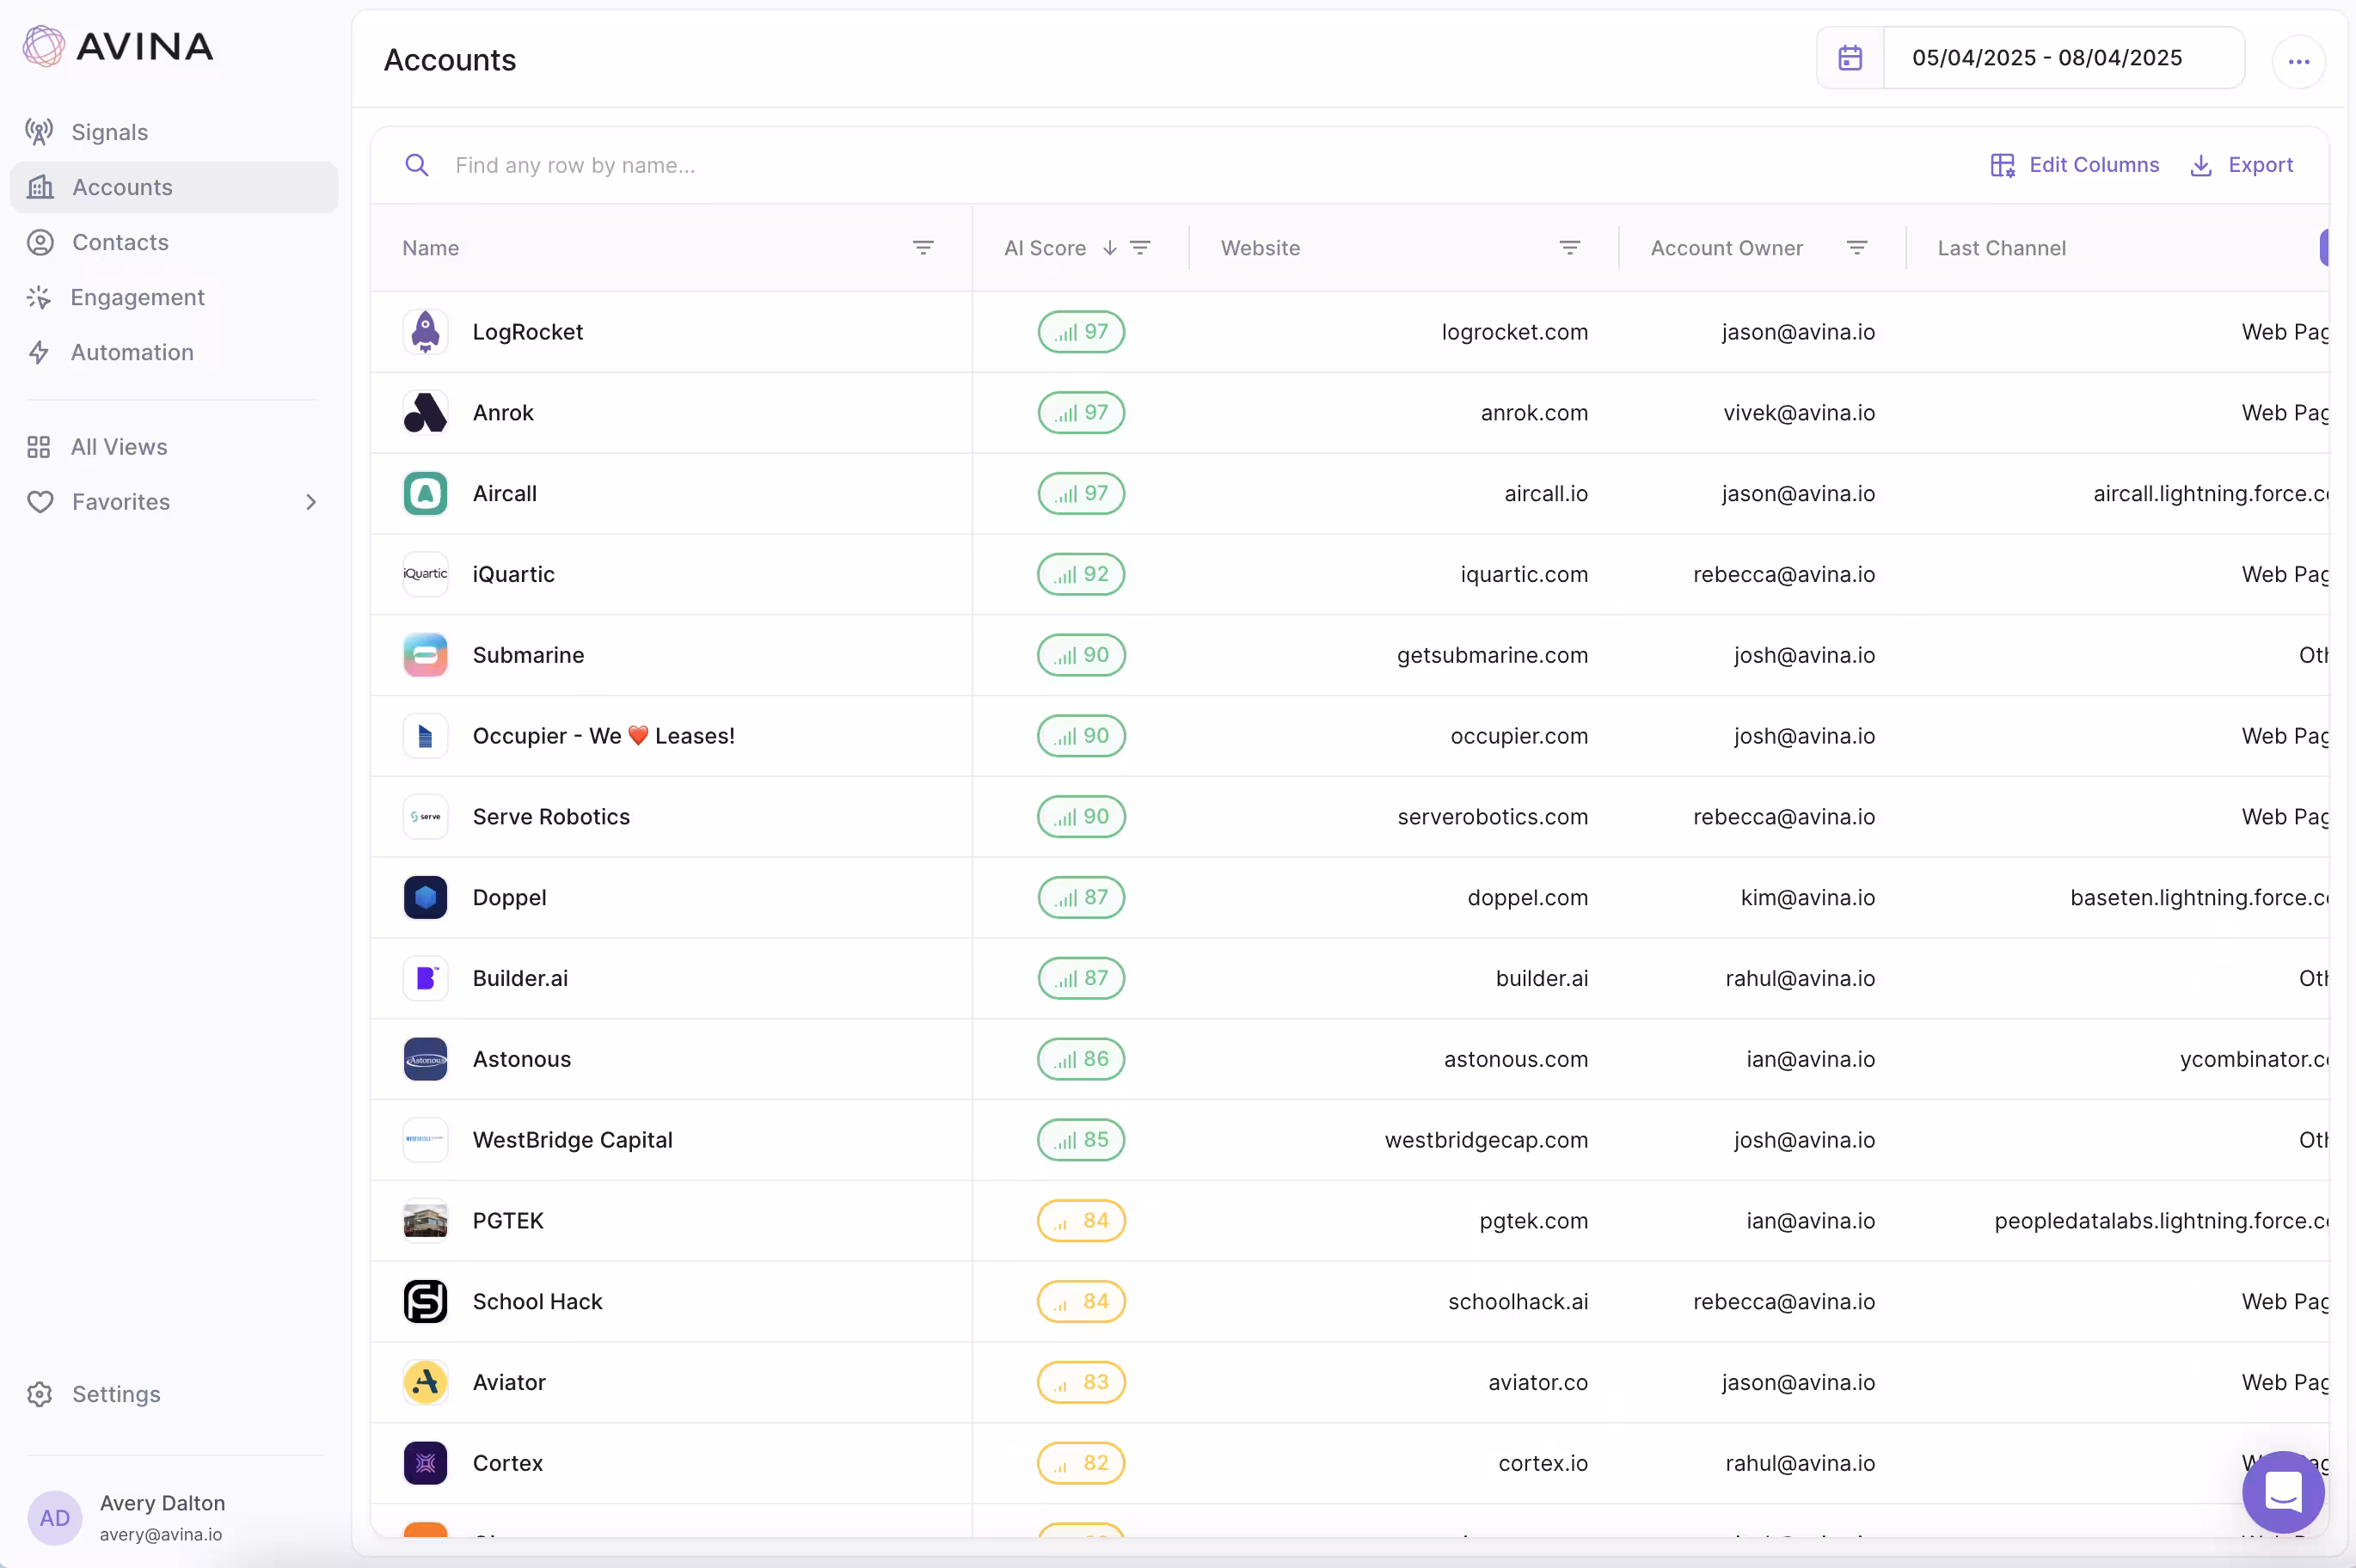This screenshot has height=1568, width=2356.
Task: Open the Accounts section in the sidebar
Action: pos(174,187)
